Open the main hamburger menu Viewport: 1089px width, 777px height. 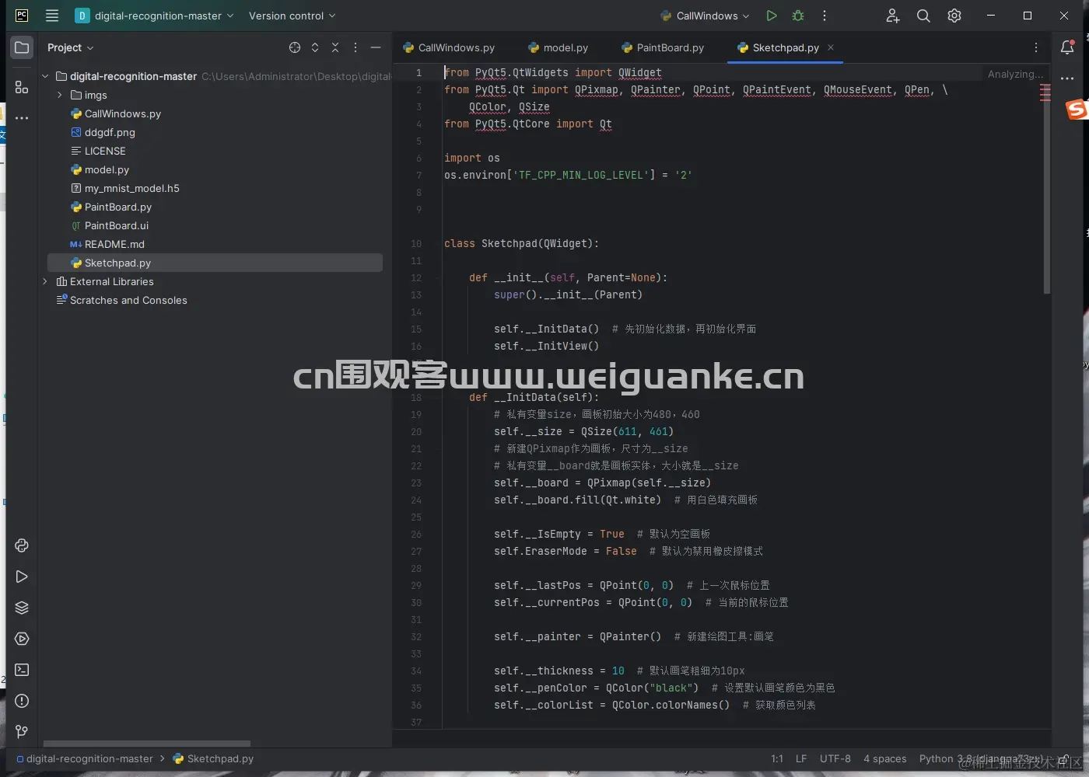pyautogui.click(x=52, y=16)
